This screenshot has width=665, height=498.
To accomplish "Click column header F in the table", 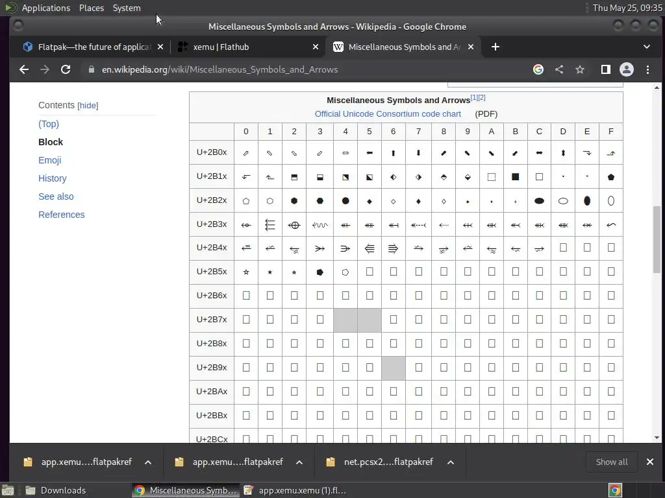I will [x=610, y=131].
